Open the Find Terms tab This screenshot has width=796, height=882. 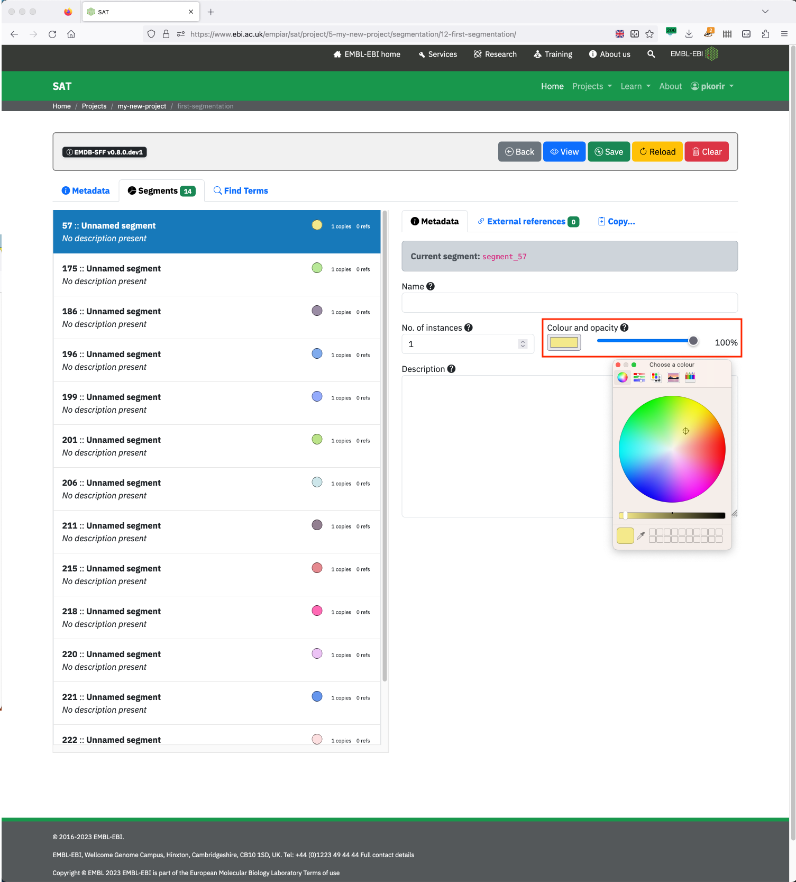(241, 190)
